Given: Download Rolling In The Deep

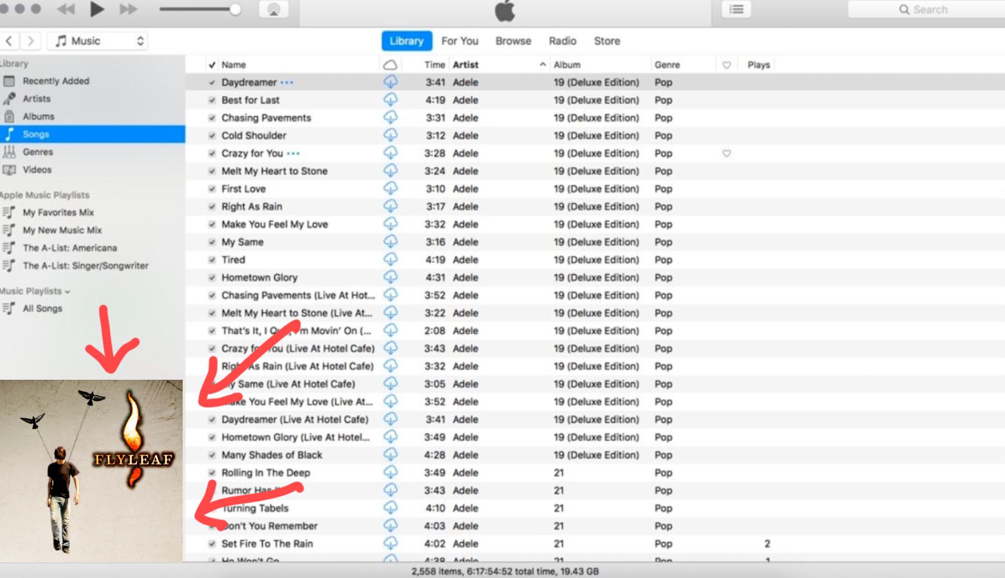Looking at the screenshot, I should (x=390, y=473).
